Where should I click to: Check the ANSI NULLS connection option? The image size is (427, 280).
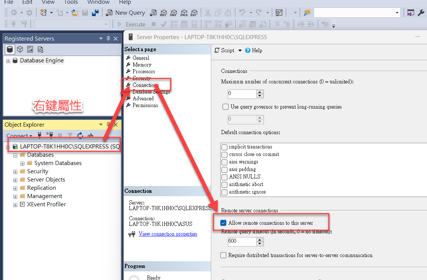coord(224,177)
